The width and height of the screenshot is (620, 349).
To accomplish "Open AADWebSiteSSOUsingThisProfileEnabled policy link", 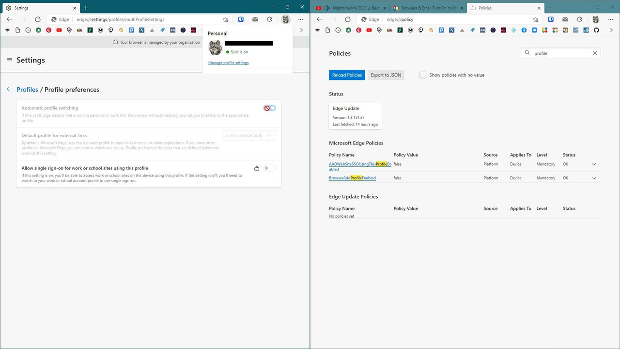I will click(x=360, y=166).
